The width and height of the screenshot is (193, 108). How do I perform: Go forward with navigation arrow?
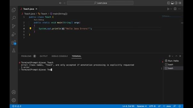click(64, 3)
